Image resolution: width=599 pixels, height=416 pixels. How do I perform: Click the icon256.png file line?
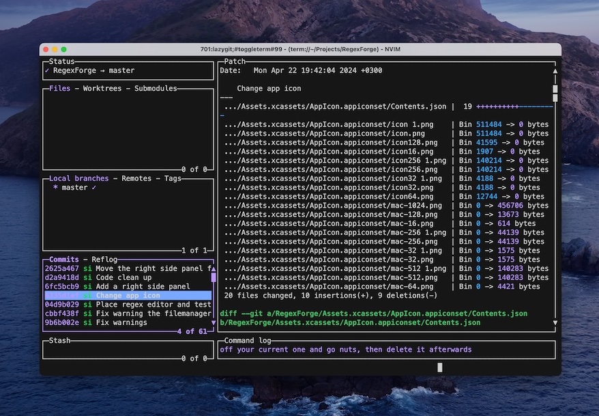(x=387, y=169)
